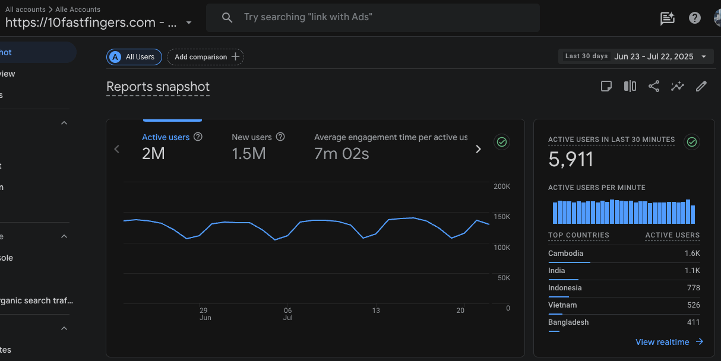Open the date range dropdown
The image size is (721, 361).
pyautogui.click(x=635, y=56)
